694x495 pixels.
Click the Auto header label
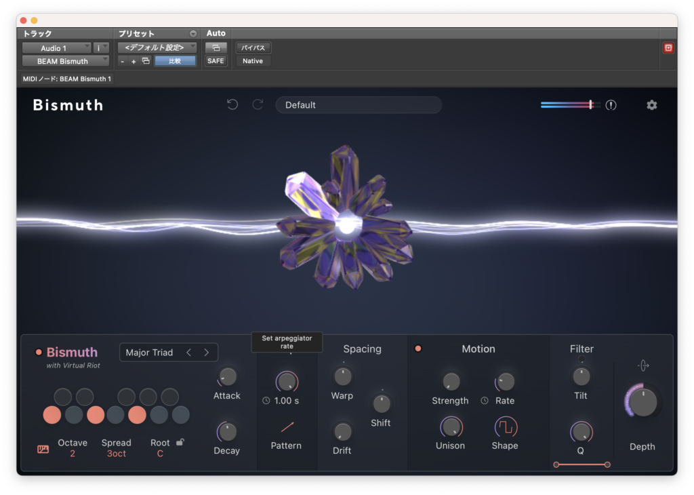(216, 33)
